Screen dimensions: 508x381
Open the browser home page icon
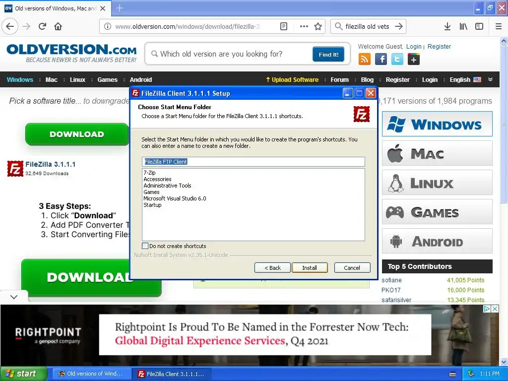(58, 27)
